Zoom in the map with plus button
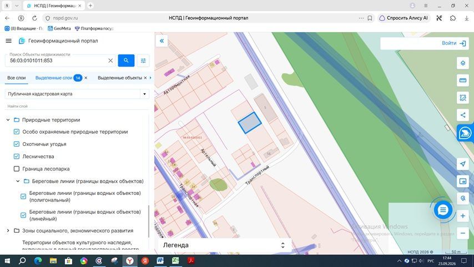The width and height of the screenshot is (474, 267). [463, 216]
